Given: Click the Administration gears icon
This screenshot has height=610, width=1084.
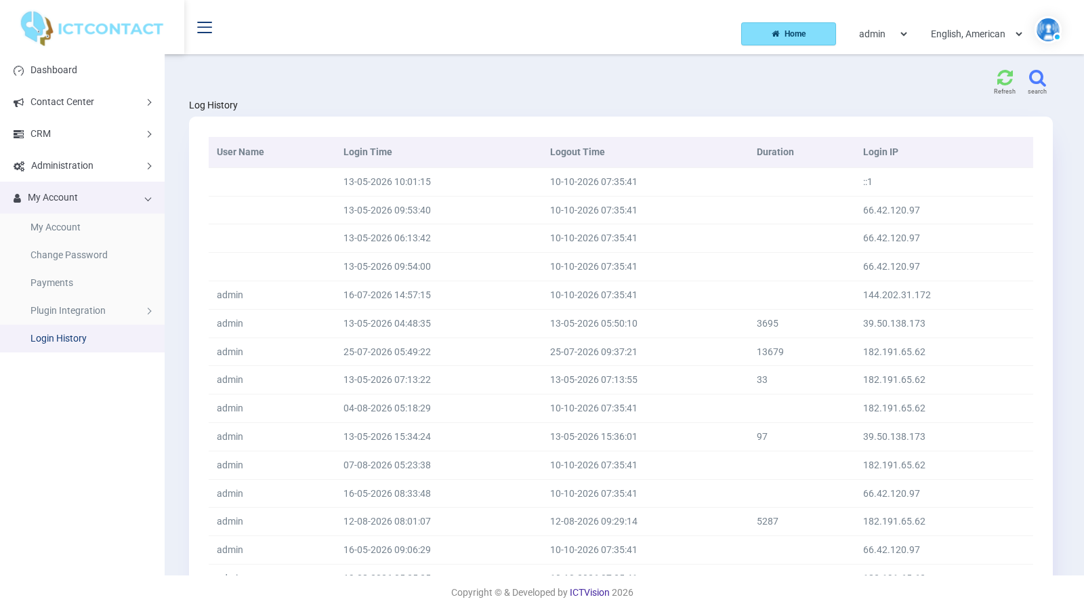Looking at the screenshot, I should (x=19, y=166).
